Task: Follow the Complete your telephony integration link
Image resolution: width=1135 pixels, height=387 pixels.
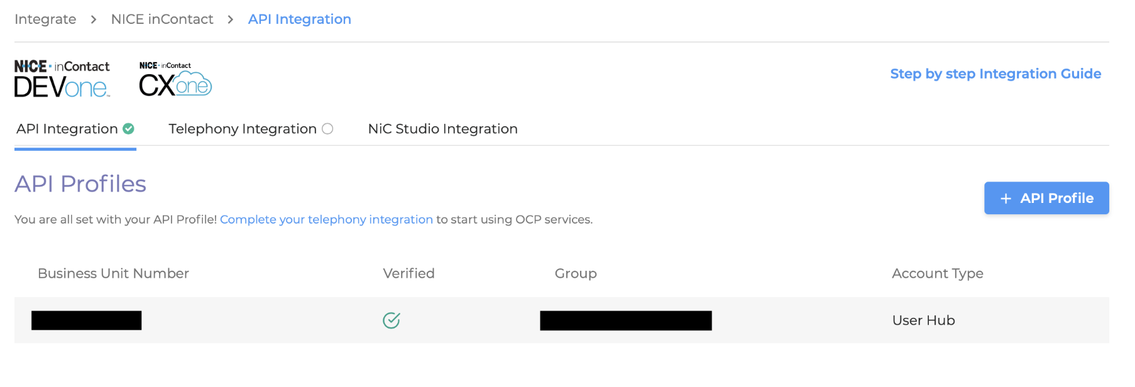Action: [x=326, y=219]
